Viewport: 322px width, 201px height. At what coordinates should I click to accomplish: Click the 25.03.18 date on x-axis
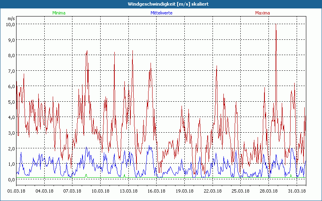241,191
